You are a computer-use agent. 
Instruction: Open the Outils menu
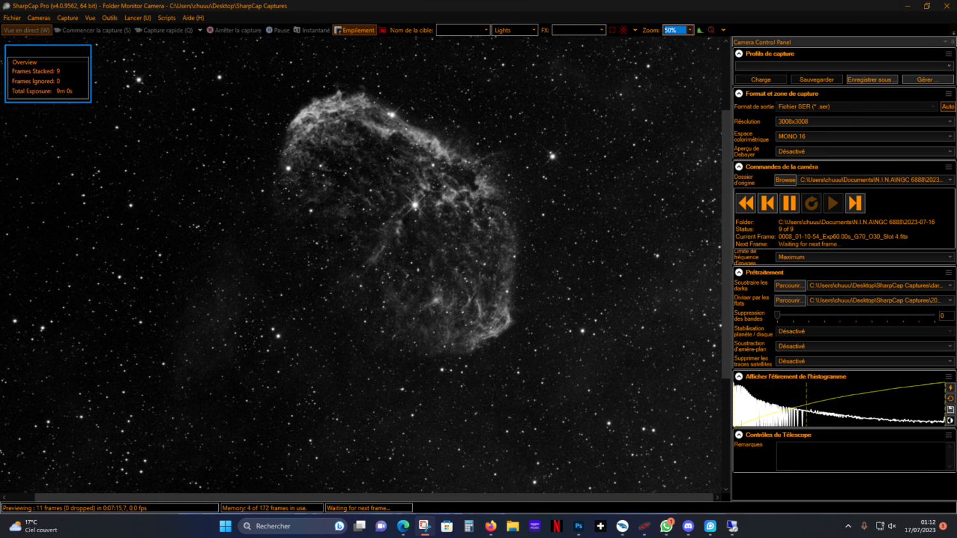(x=110, y=18)
